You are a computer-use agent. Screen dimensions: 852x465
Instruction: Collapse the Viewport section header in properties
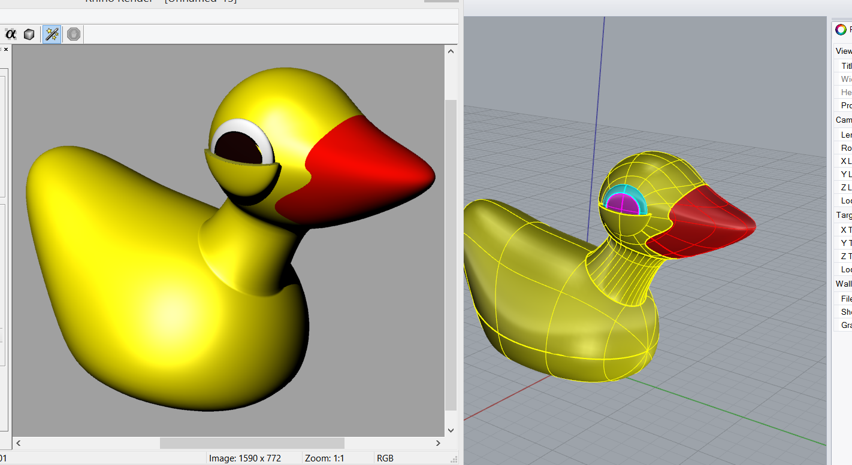tap(844, 51)
